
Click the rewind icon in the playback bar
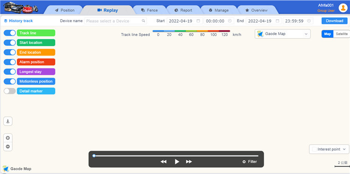tap(164, 161)
